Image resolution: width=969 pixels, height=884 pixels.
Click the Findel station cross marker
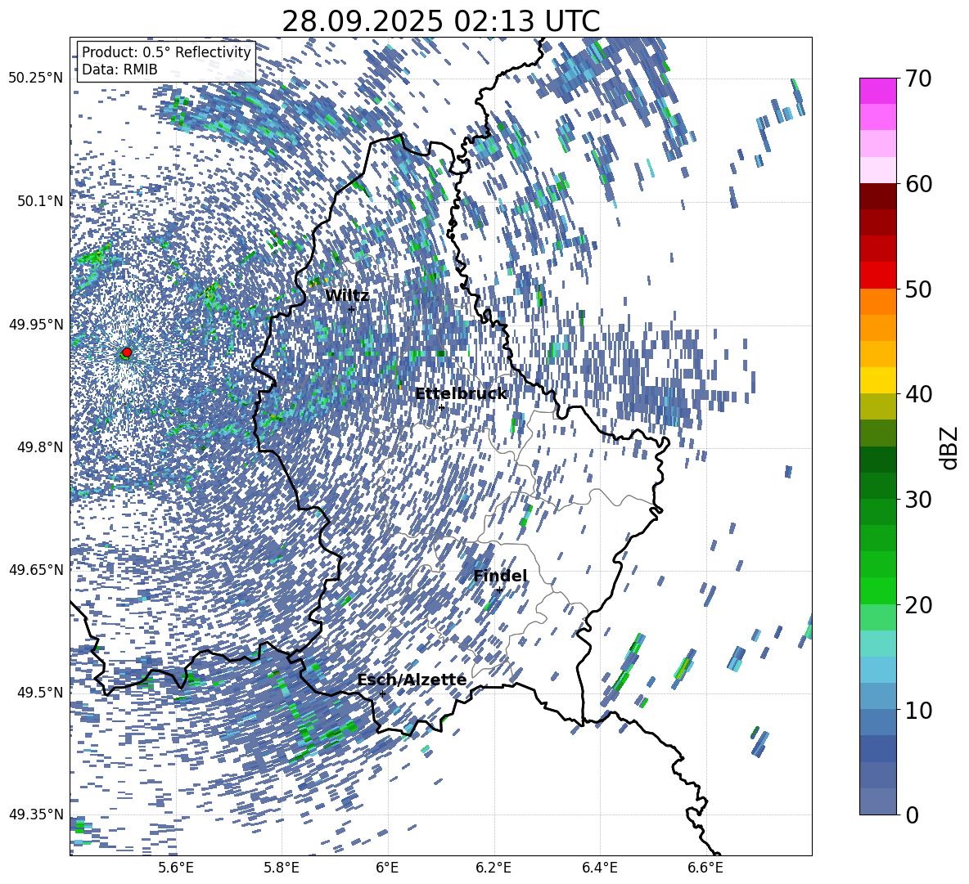point(499,590)
